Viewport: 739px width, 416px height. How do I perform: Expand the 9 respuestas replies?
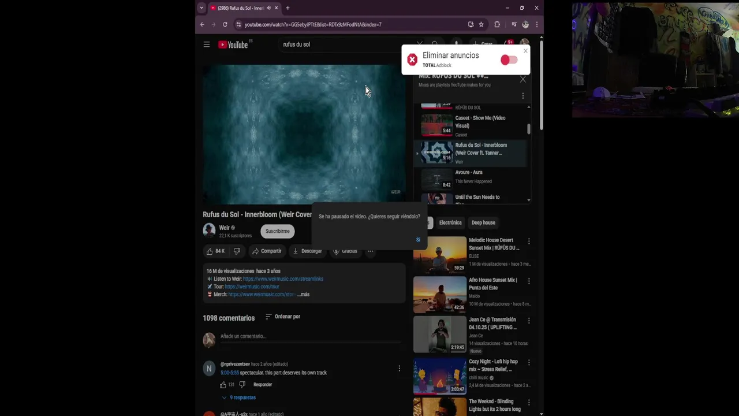[x=238, y=398]
